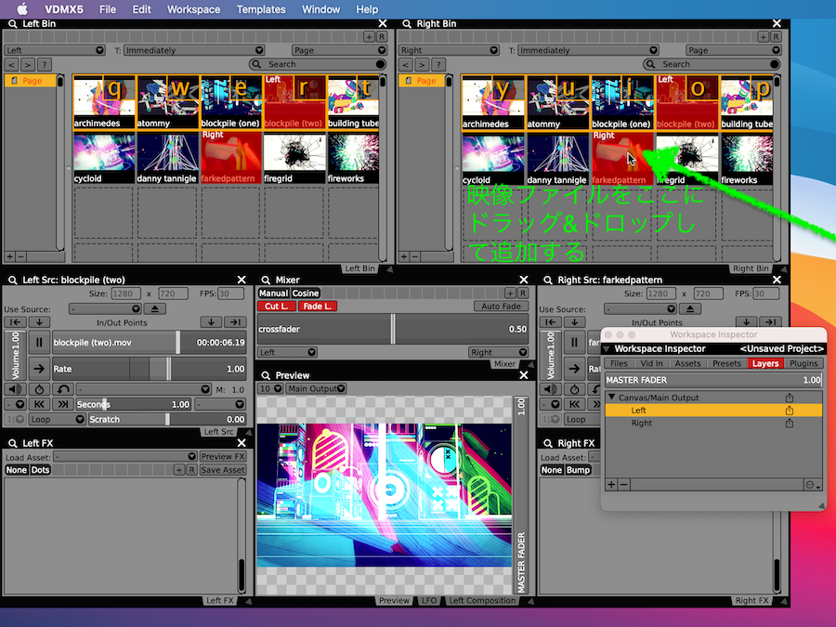The height and width of the screenshot is (627, 836).
Task: Open the Templates menu
Action: coord(261,9)
